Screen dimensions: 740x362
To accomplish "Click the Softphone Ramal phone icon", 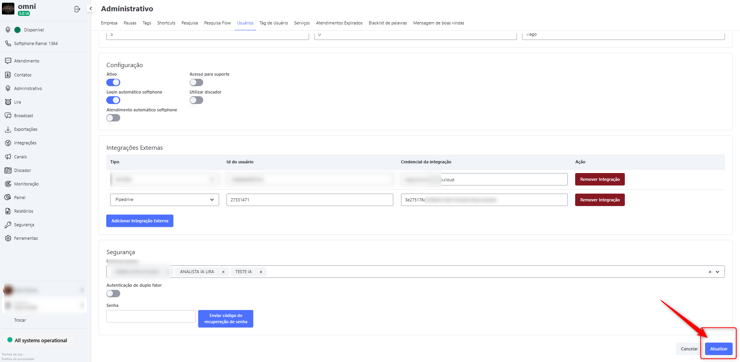I will [8, 43].
